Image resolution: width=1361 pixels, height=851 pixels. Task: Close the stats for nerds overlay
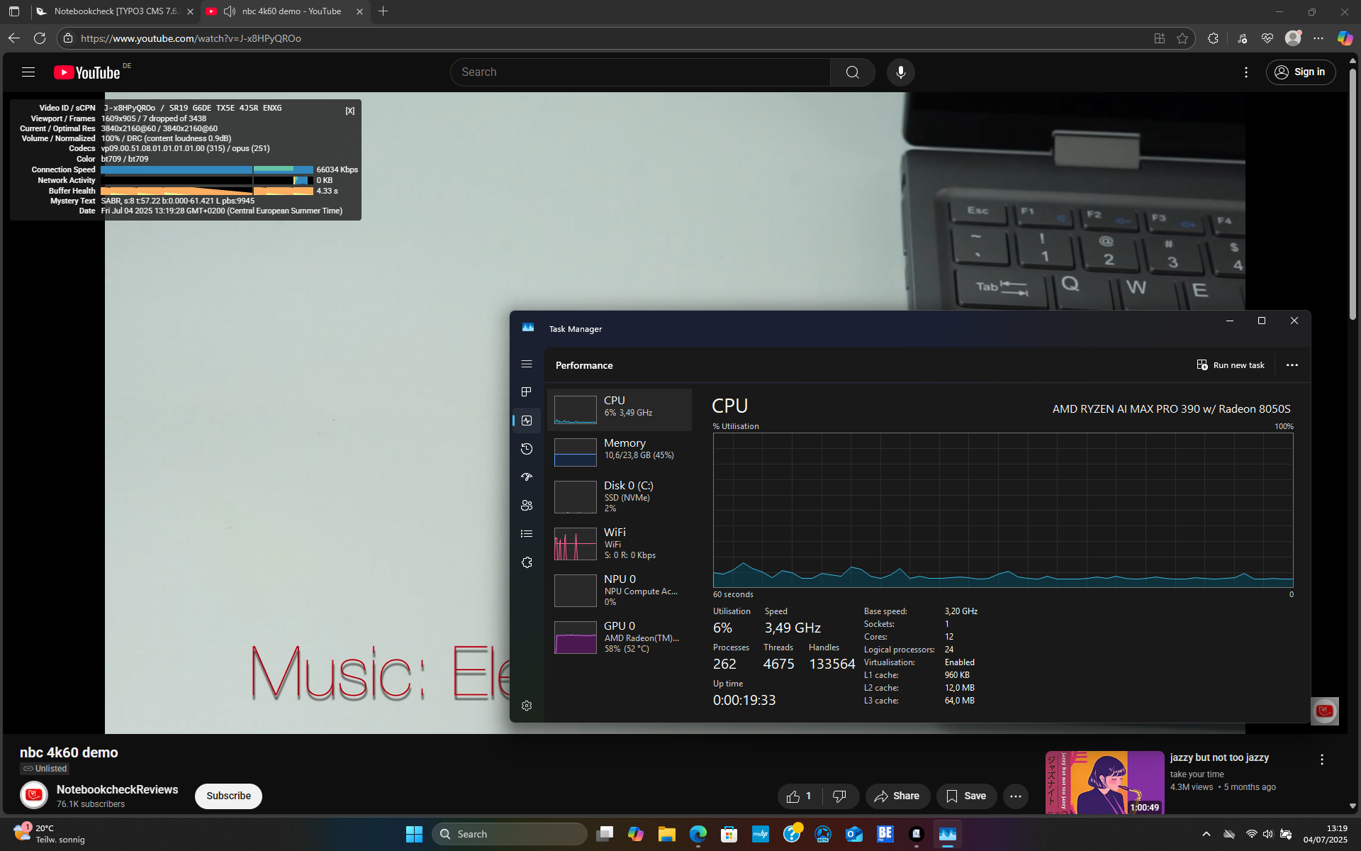[x=350, y=111]
